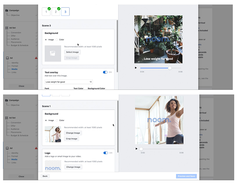This screenshot has width=238, height=189.
Task: Click the Preview and Save button
Action: tap(186, 176)
